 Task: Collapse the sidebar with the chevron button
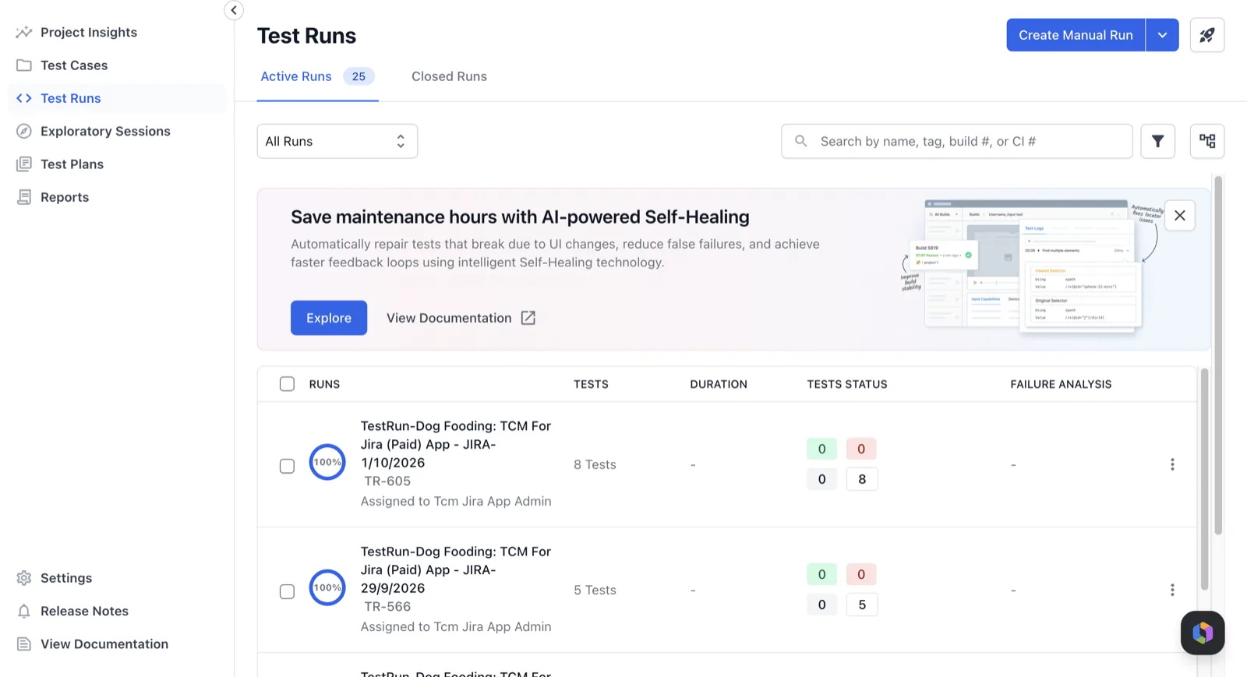234,10
